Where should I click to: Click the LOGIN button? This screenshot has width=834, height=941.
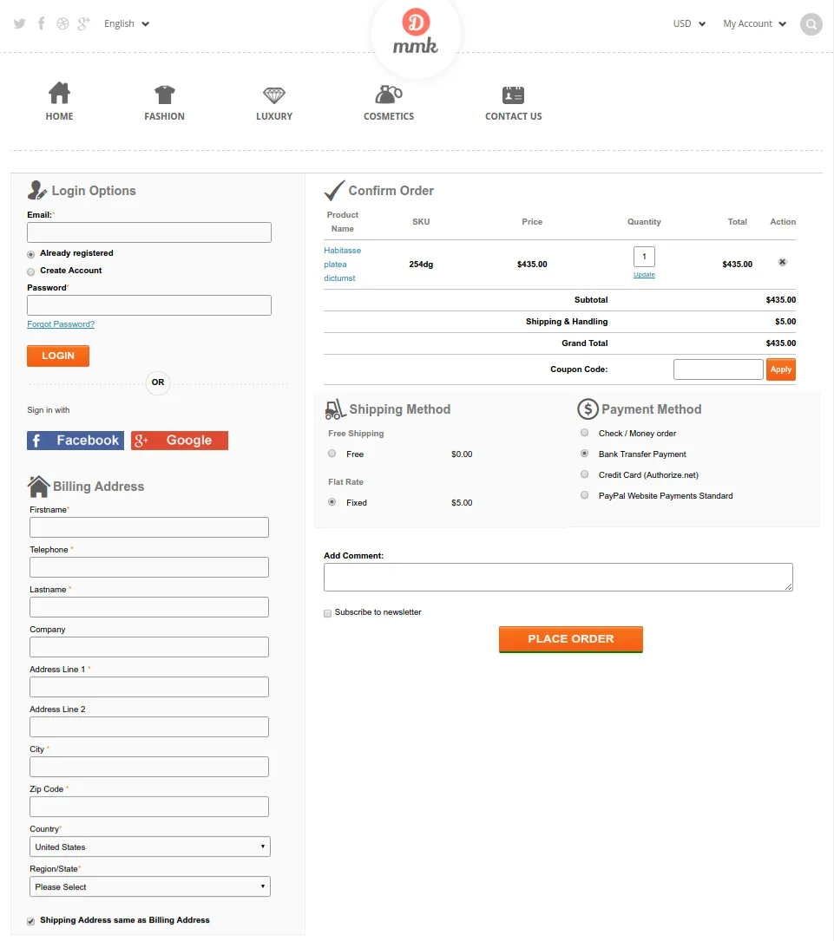tap(58, 356)
